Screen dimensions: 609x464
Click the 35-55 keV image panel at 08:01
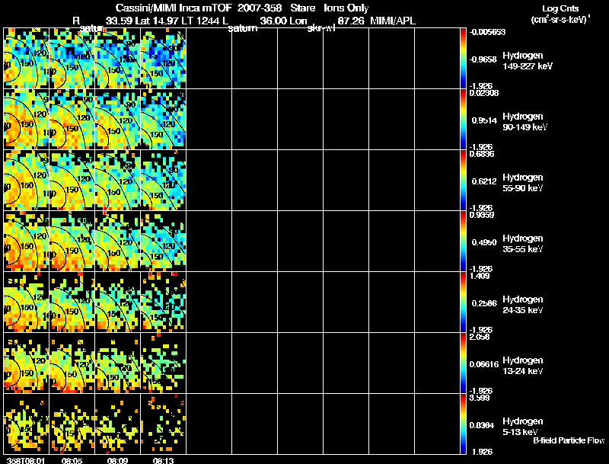tap(27, 242)
